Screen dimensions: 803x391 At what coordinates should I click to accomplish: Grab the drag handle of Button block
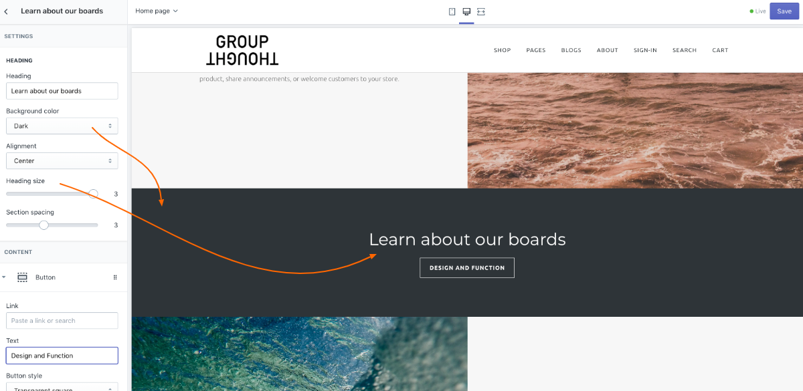click(x=115, y=277)
